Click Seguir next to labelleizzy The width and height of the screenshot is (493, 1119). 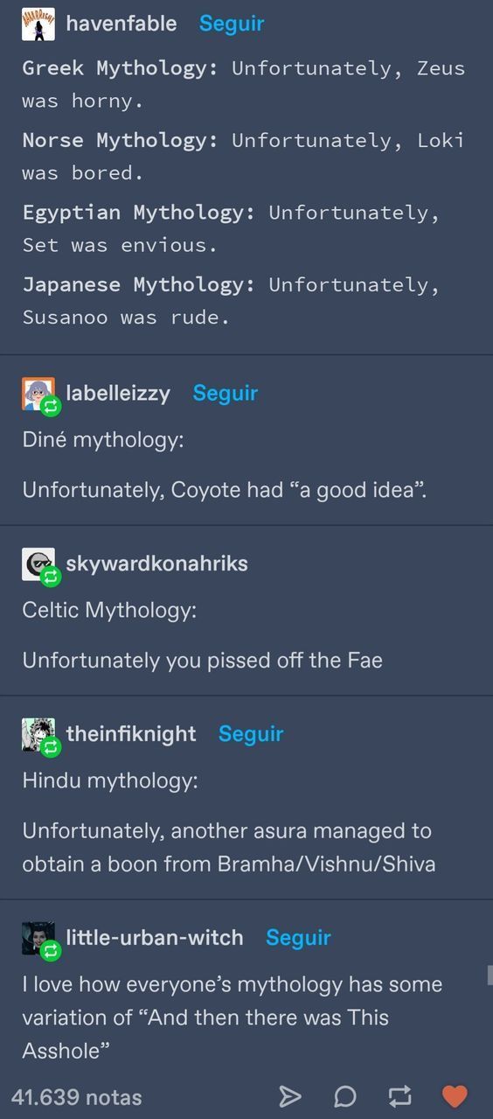[226, 393]
